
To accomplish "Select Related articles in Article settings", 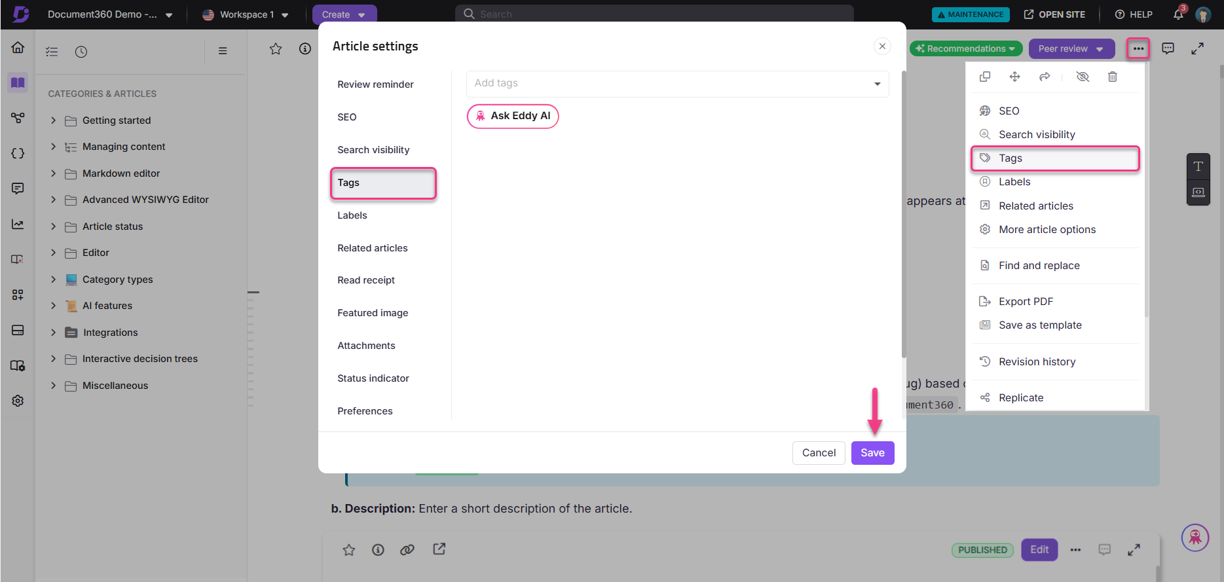I will [x=373, y=248].
